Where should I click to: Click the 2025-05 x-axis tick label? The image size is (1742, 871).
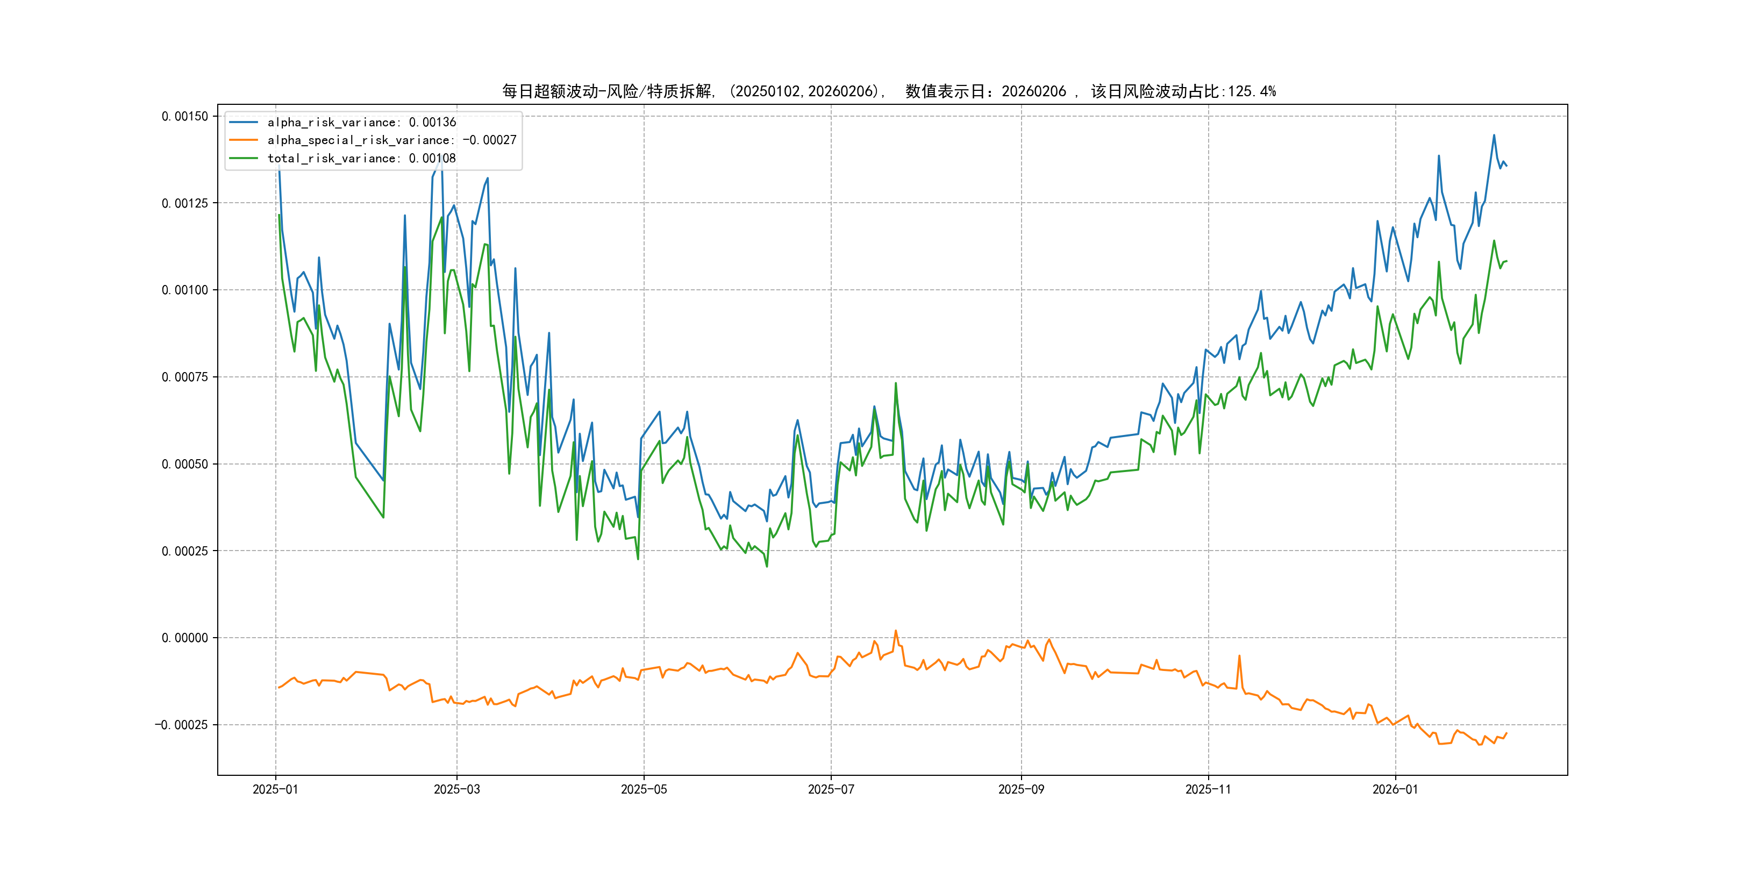(x=644, y=789)
